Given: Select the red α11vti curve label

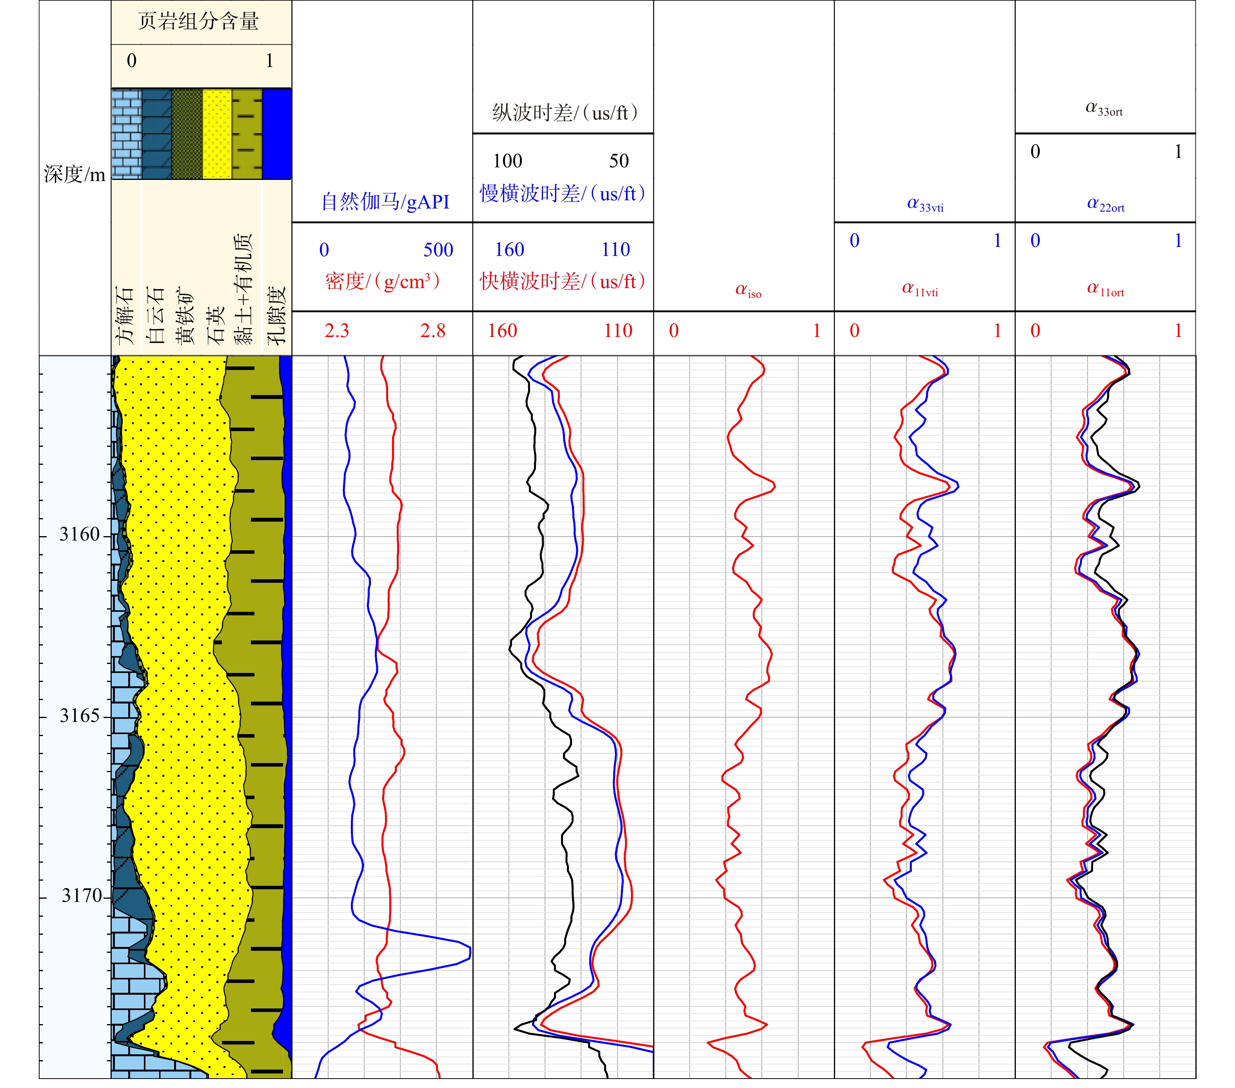Looking at the screenshot, I should pos(920,289).
